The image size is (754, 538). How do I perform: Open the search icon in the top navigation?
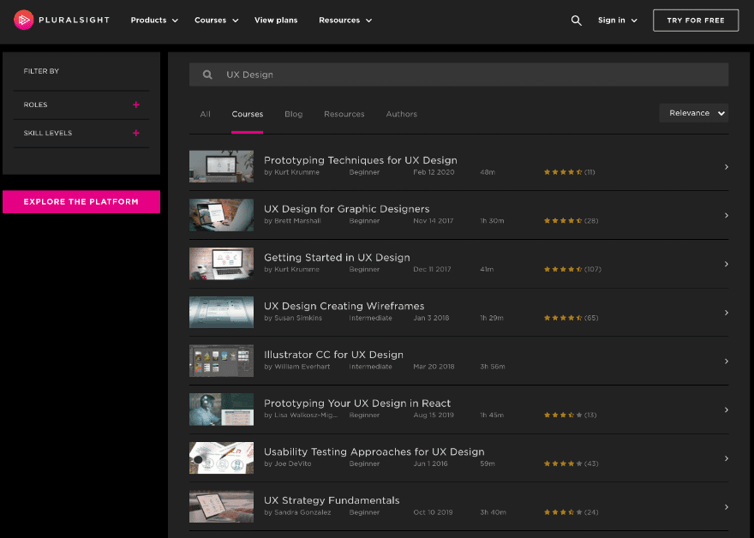[x=576, y=20]
